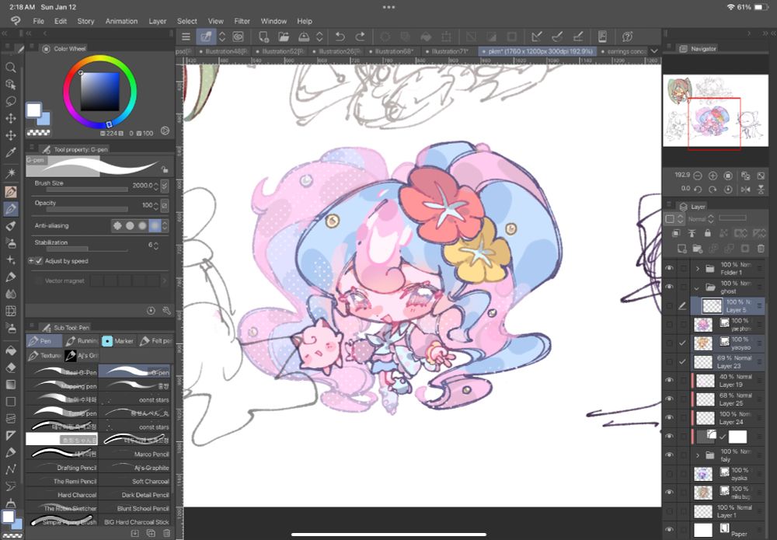The height and width of the screenshot is (540, 777).
Task: Select the Soft Charcoal brush
Action: point(134,481)
